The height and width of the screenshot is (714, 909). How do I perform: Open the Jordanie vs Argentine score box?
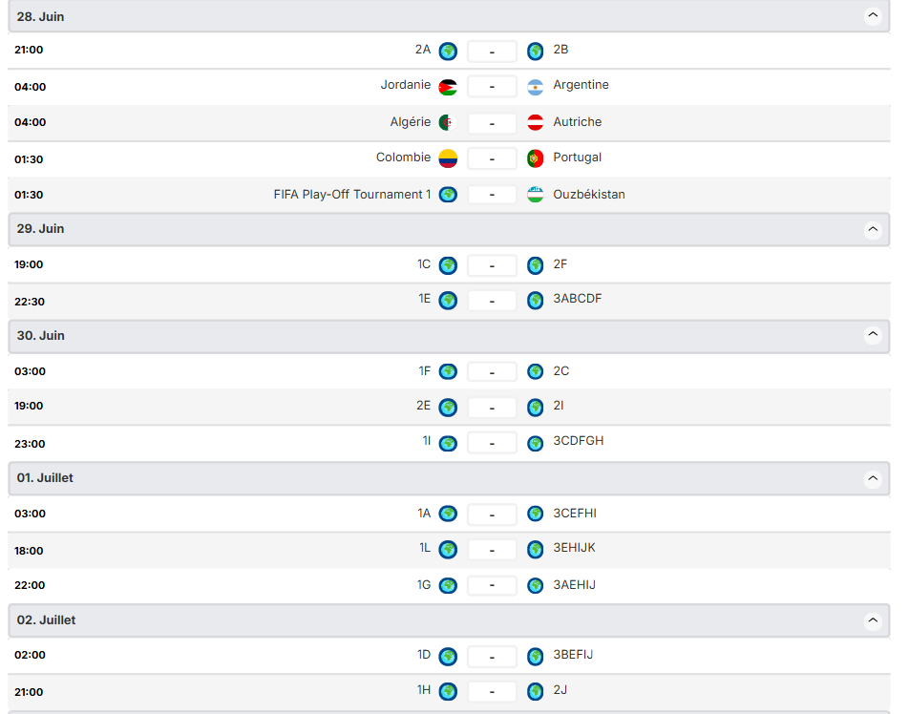(492, 87)
